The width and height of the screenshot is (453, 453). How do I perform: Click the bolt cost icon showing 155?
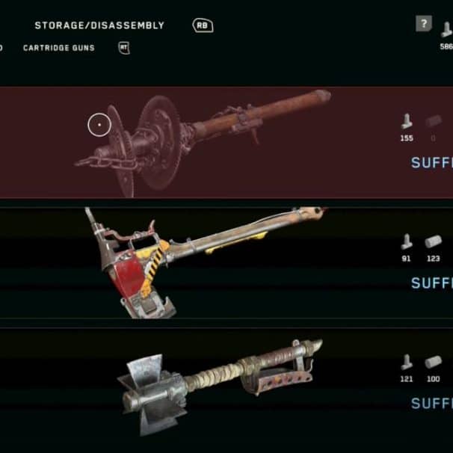click(x=407, y=121)
